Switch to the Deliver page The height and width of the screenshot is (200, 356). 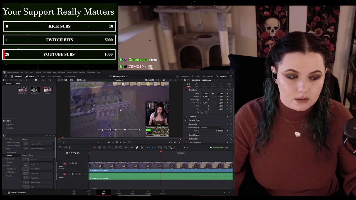(x=163, y=192)
